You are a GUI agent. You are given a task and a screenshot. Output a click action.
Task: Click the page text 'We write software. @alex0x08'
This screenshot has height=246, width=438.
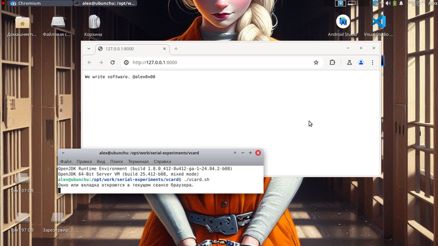point(120,77)
